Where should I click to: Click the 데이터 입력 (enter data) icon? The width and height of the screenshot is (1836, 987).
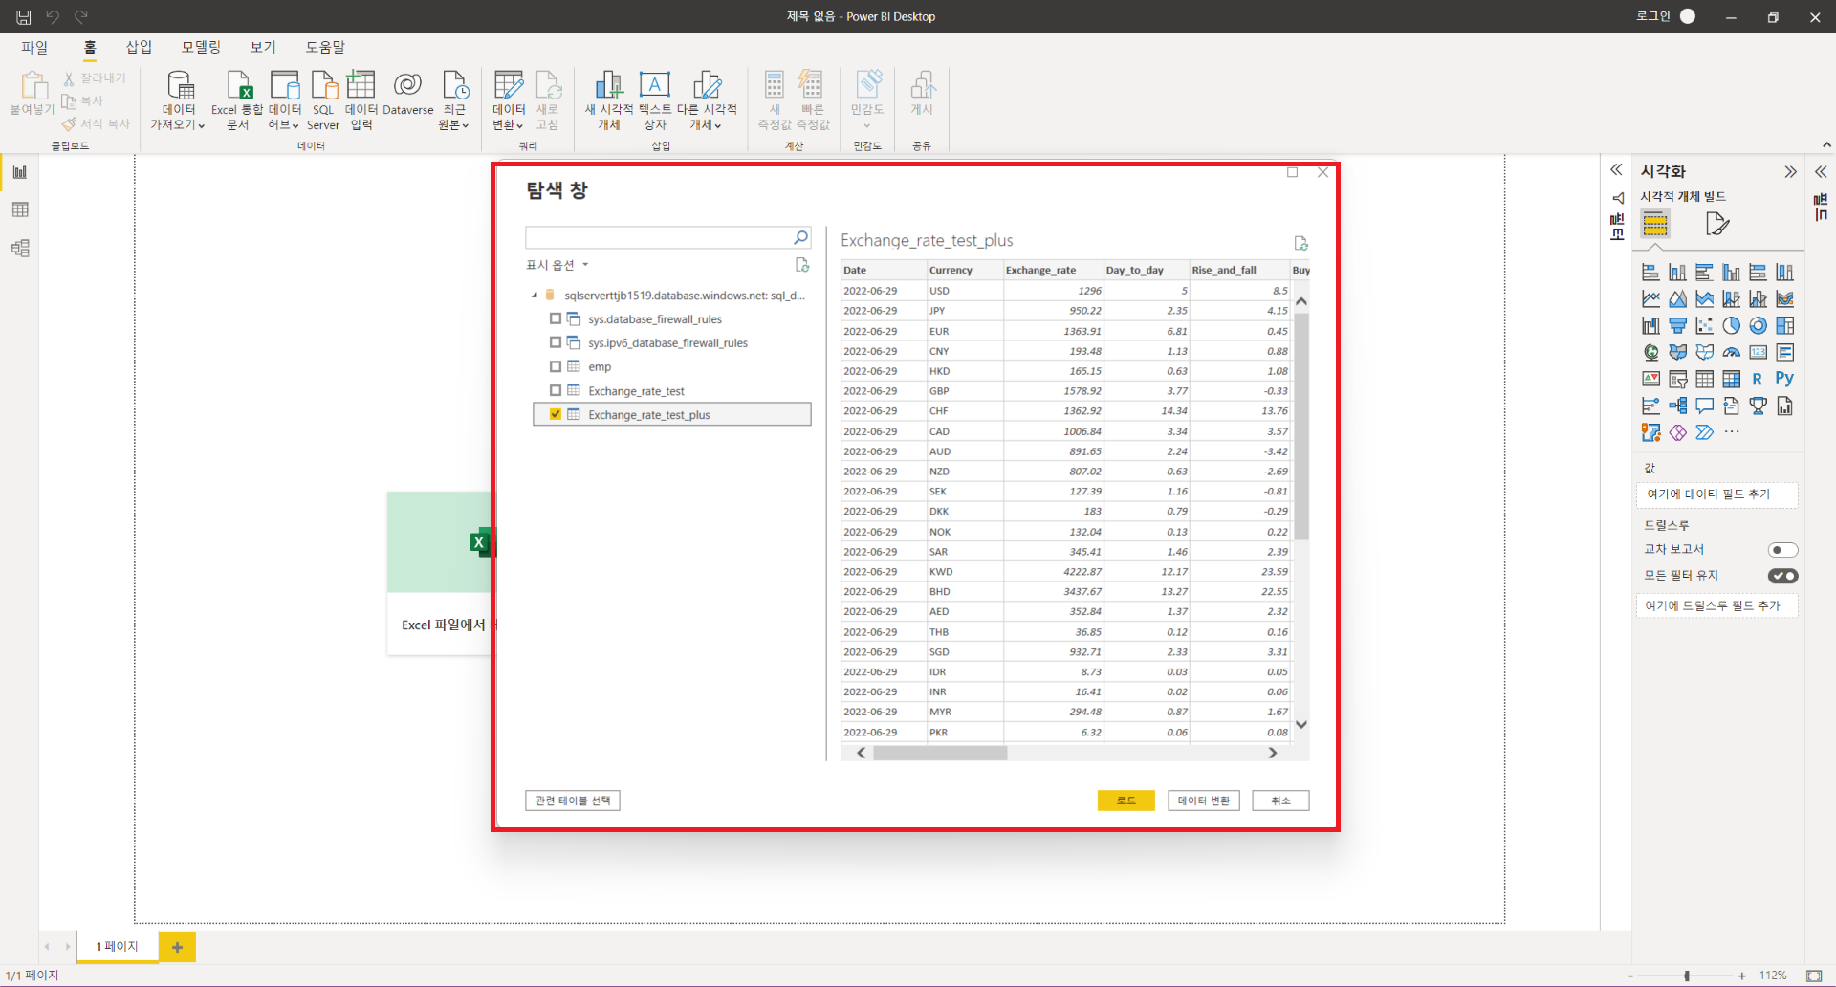pyautogui.click(x=361, y=99)
